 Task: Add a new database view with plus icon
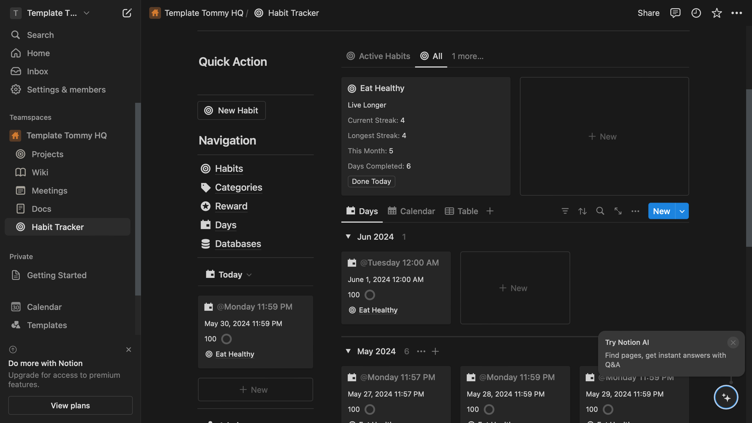pos(490,211)
